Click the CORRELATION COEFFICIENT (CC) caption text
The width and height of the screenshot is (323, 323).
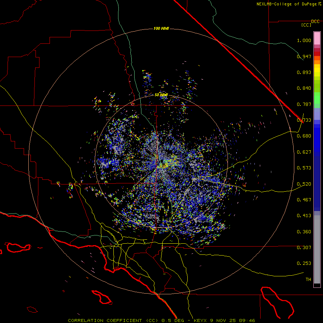pos(113,320)
